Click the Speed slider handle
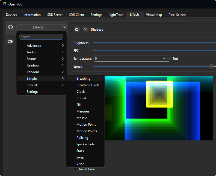Viewport: 216px width, 176px height. [211, 66]
